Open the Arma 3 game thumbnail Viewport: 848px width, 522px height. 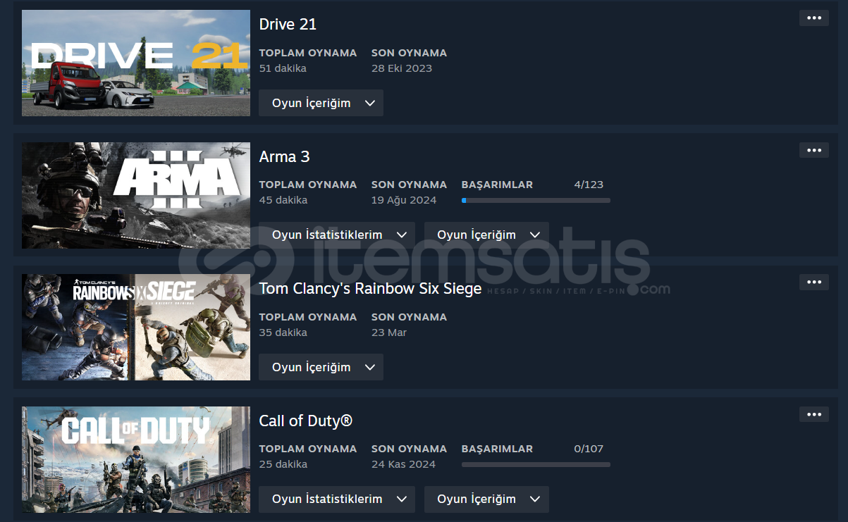coord(136,195)
